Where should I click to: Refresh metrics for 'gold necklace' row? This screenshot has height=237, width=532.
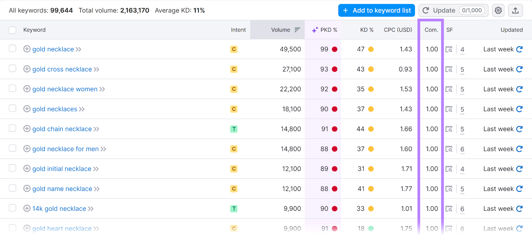point(520,49)
